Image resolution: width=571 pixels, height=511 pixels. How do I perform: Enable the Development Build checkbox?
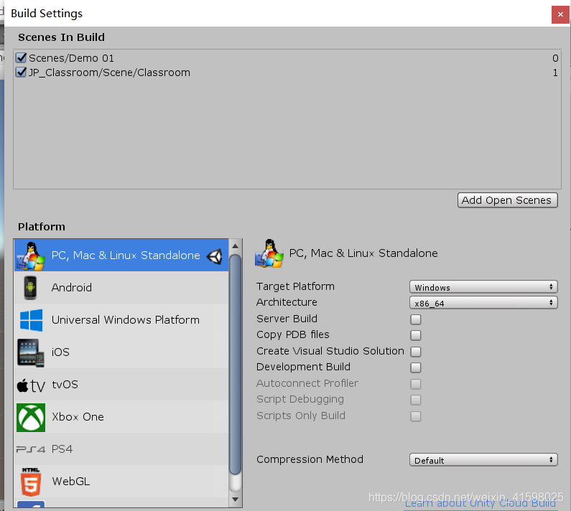[x=416, y=367]
